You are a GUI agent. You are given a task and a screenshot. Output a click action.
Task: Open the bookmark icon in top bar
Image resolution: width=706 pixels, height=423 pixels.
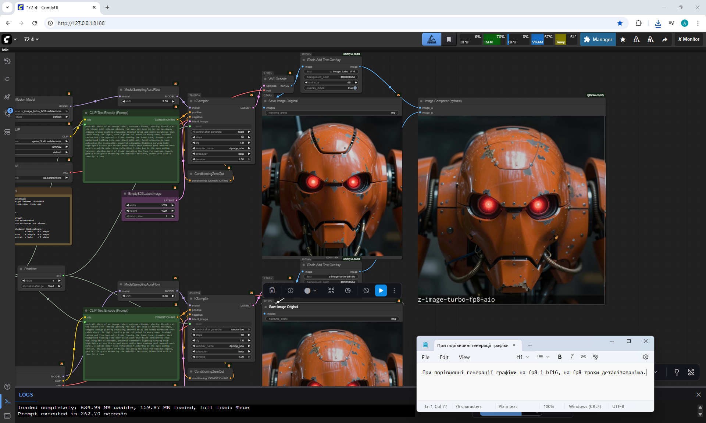449,39
